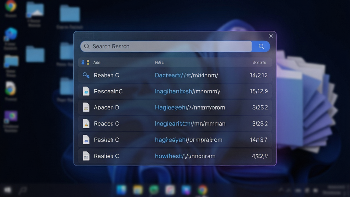Open the Dacreartt link in the results

(186, 75)
